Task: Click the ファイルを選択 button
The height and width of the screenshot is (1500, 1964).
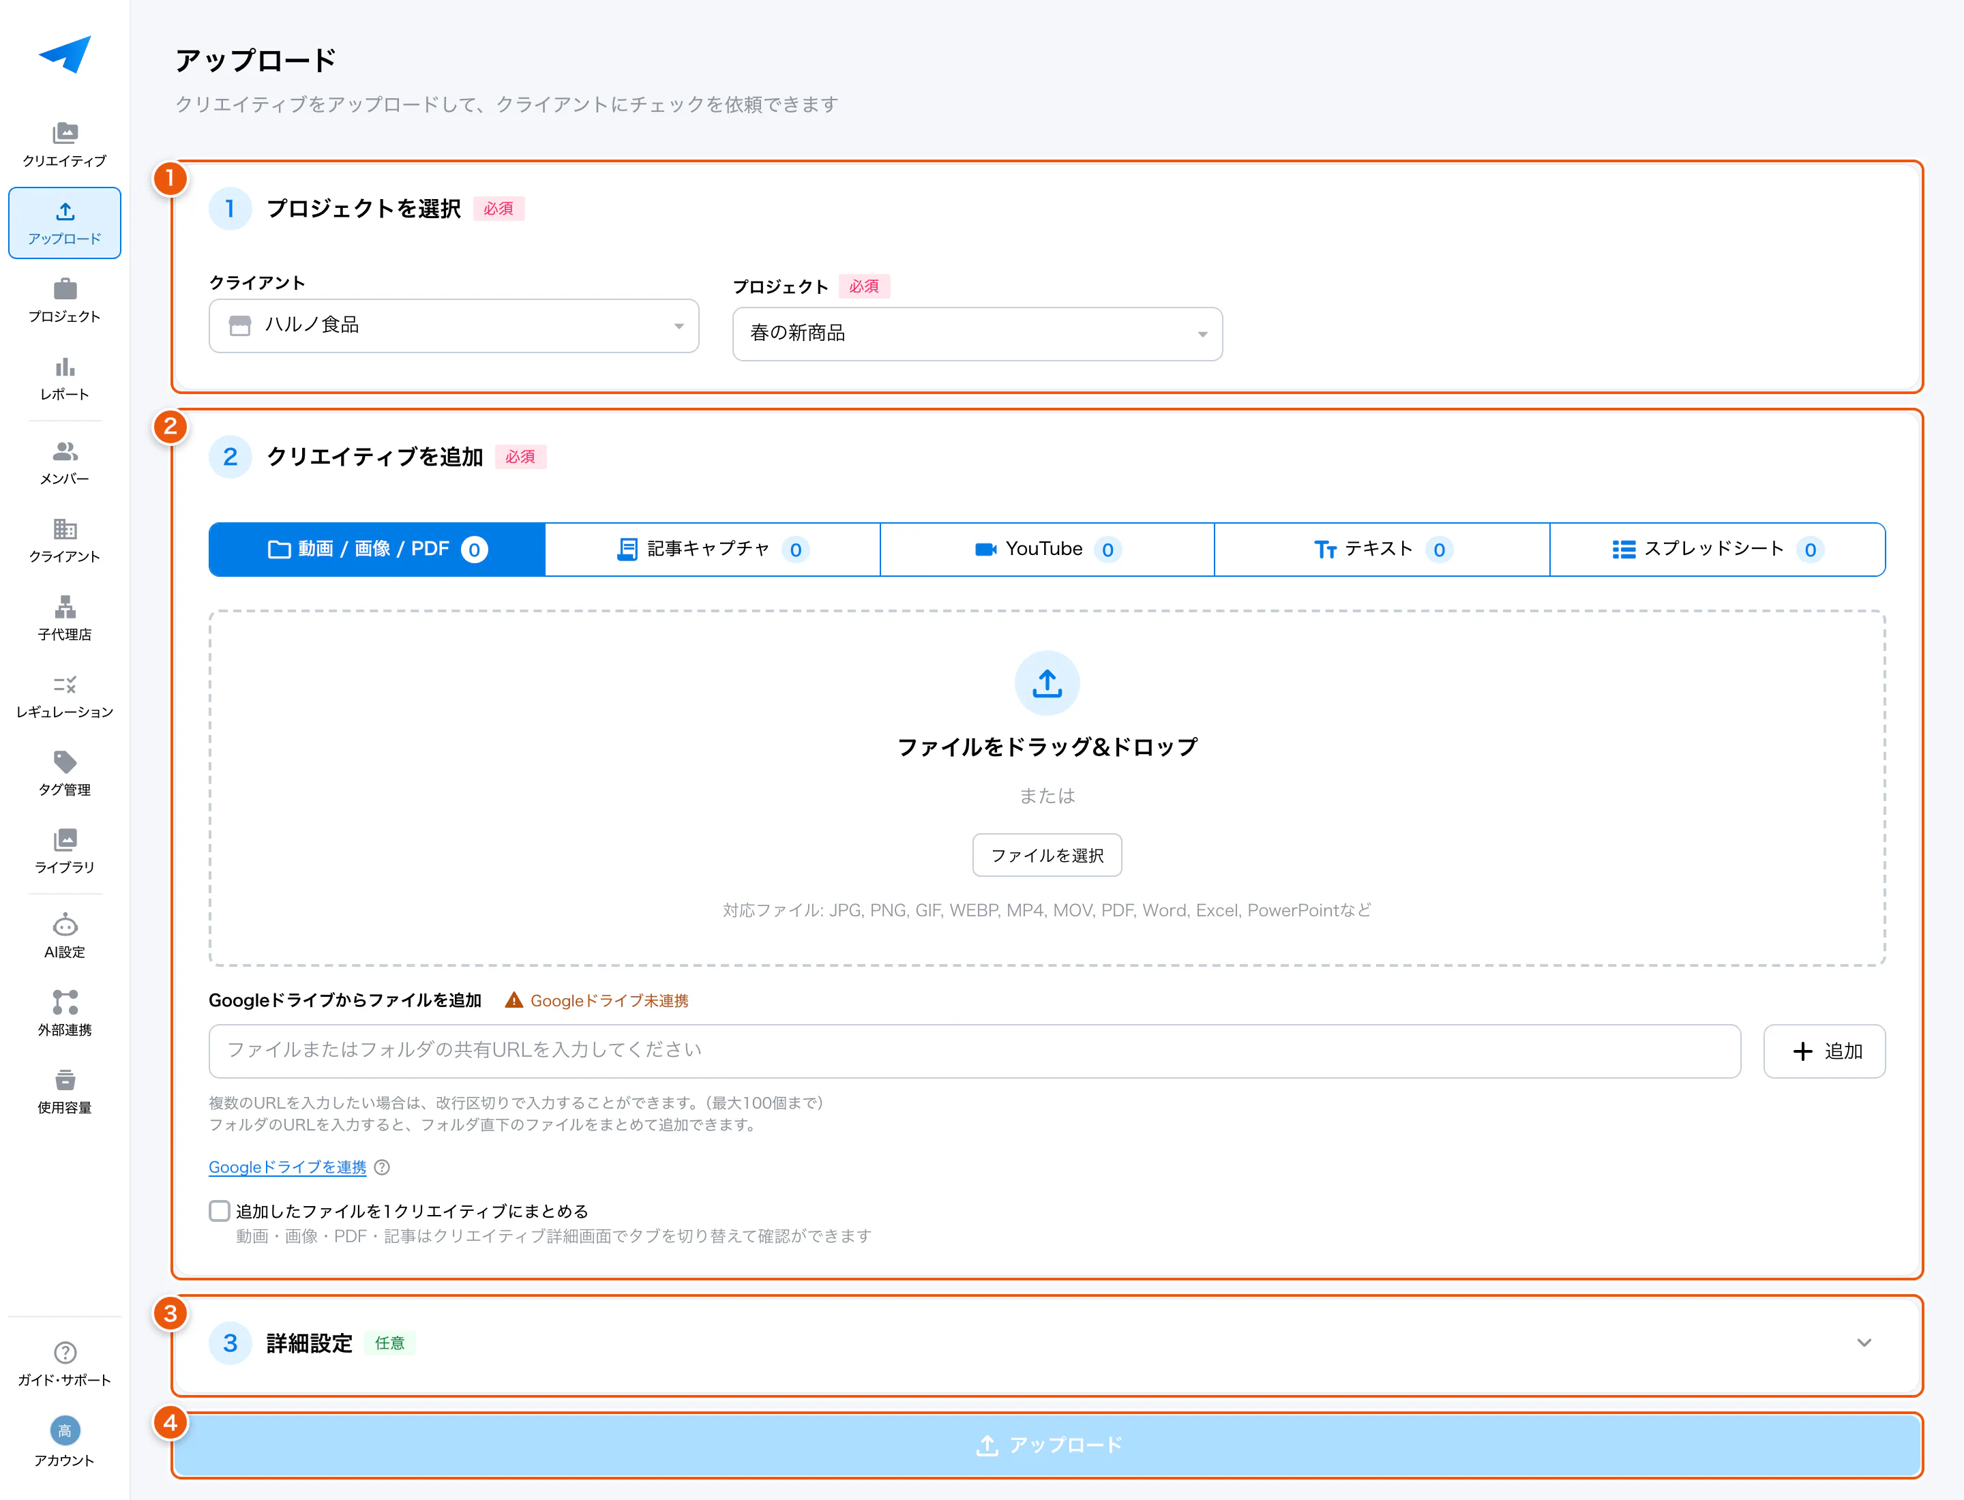Action: pyautogui.click(x=1047, y=856)
